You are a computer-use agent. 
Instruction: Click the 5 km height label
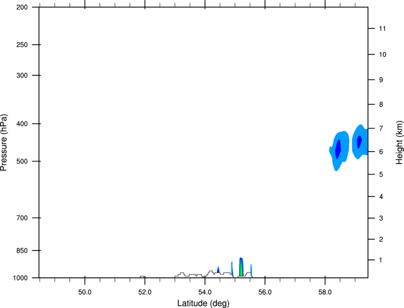(381, 174)
